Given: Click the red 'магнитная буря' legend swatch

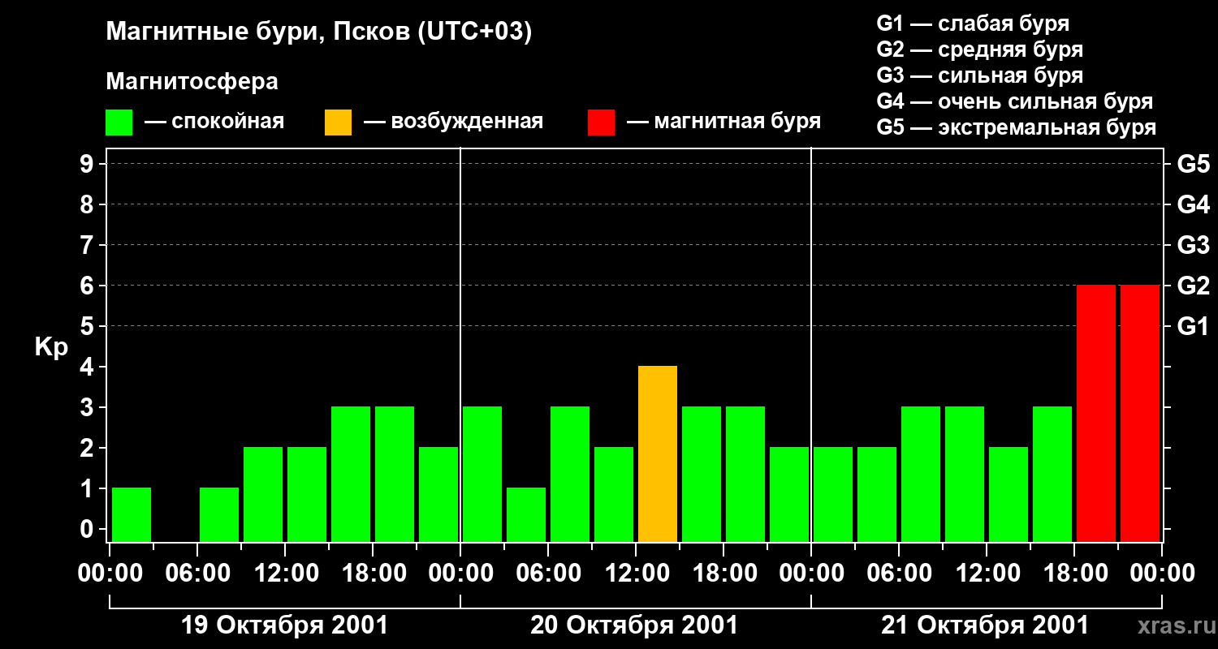Looking at the screenshot, I should 601,122.
